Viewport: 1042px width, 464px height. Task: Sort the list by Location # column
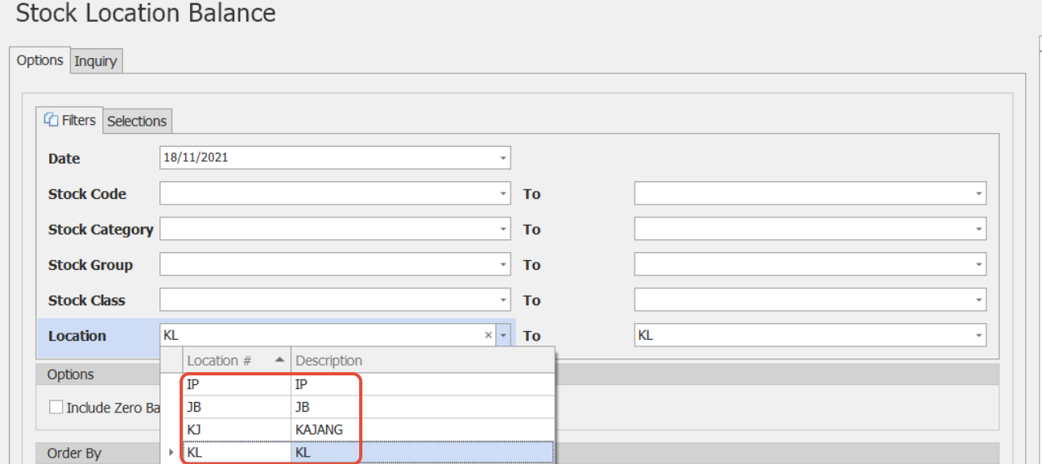[236, 360]
